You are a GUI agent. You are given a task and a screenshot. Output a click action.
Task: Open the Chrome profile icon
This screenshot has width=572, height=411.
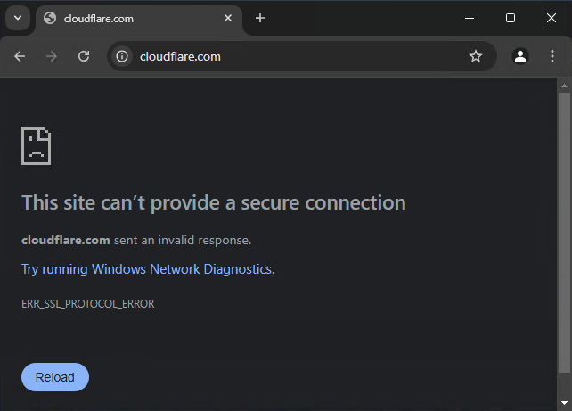(520, 56)
